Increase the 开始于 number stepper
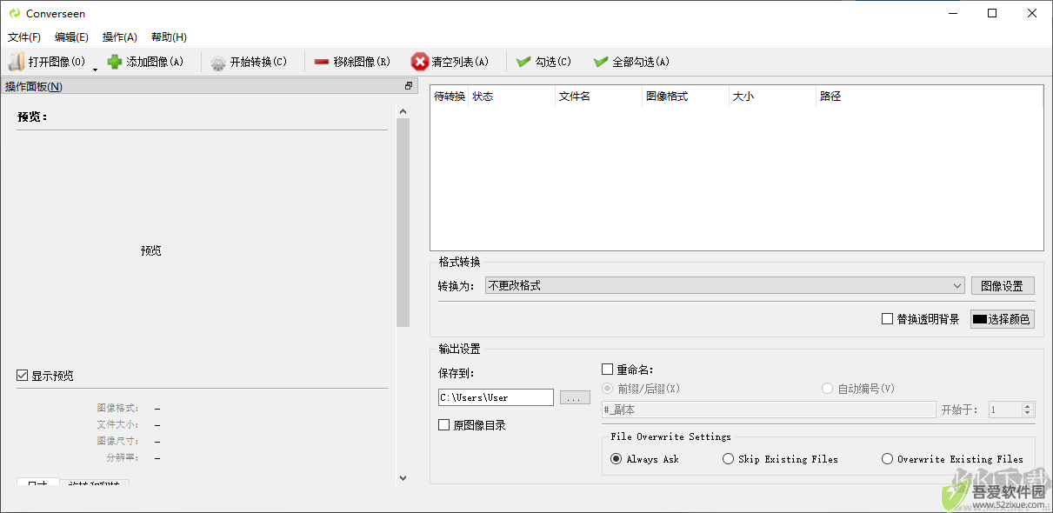The image size is (1053, 513). tap(1029, 406)
